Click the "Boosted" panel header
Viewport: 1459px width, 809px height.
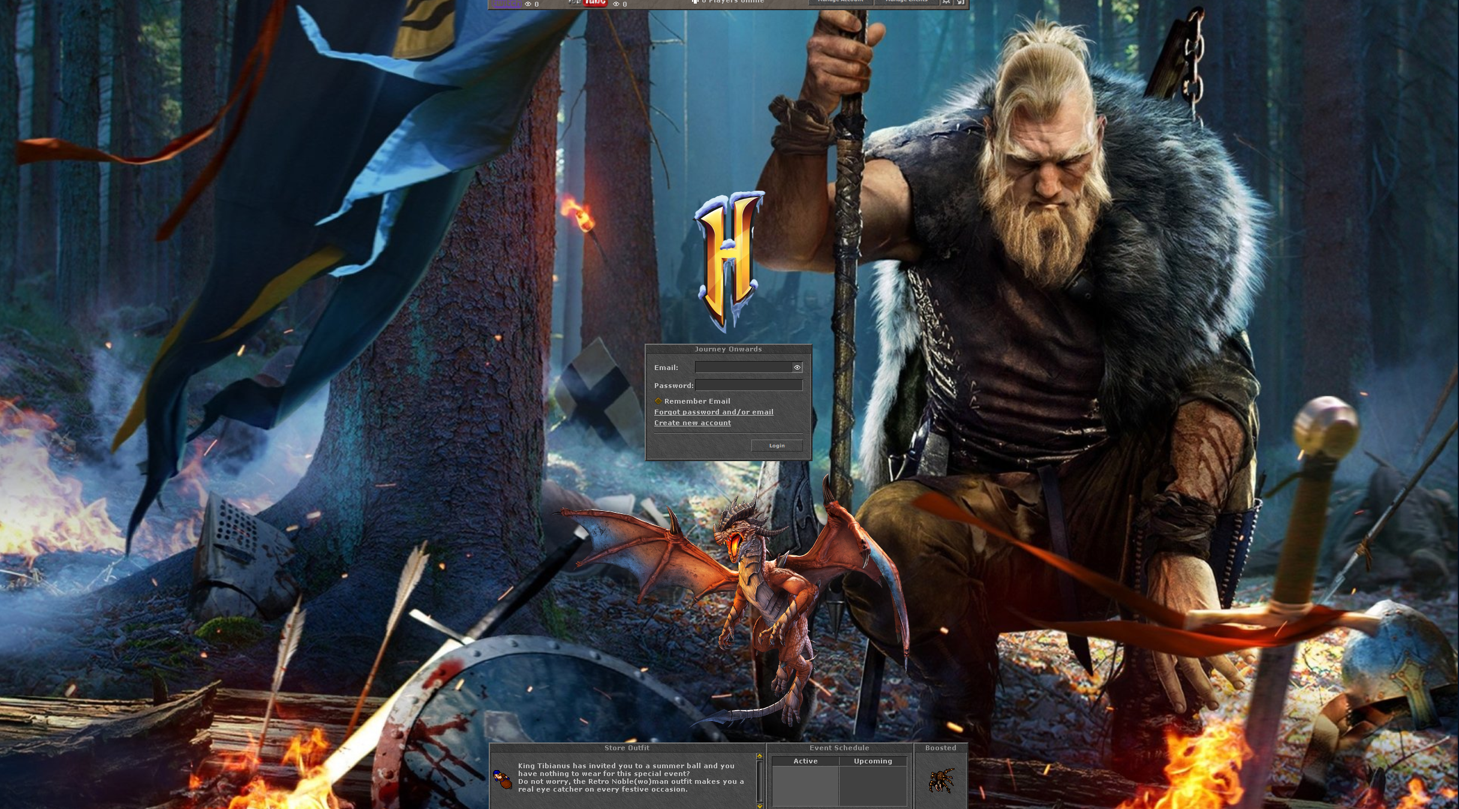(x=940, y=748)
